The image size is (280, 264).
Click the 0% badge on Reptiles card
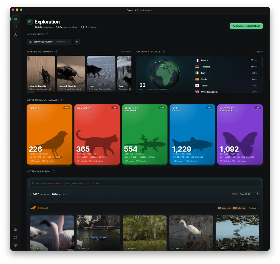coord(162,108)
